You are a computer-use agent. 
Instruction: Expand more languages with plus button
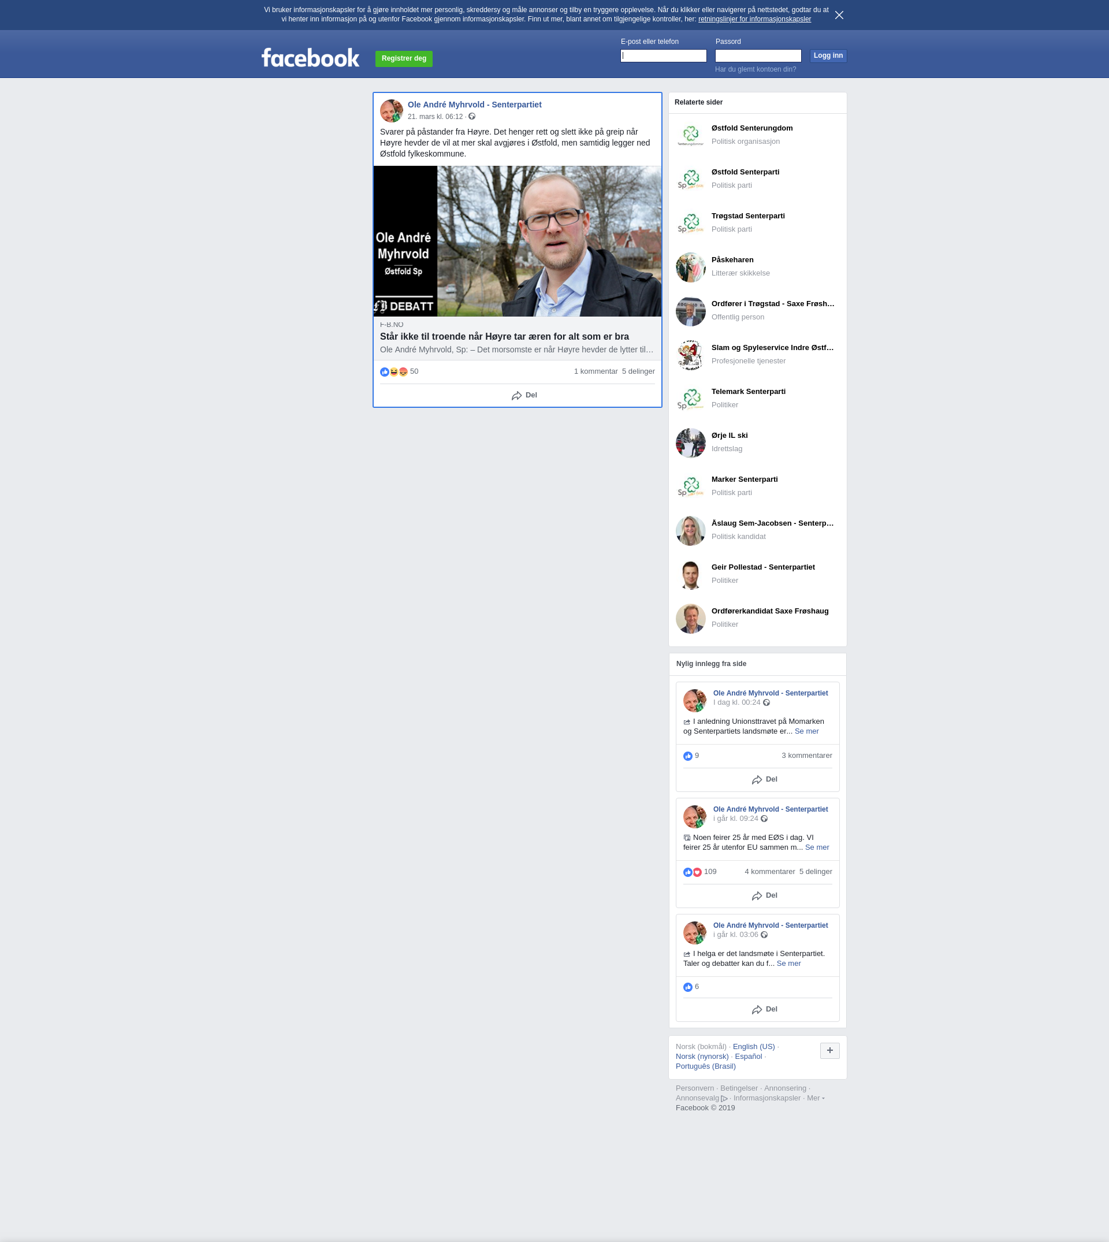point(829,1050)
